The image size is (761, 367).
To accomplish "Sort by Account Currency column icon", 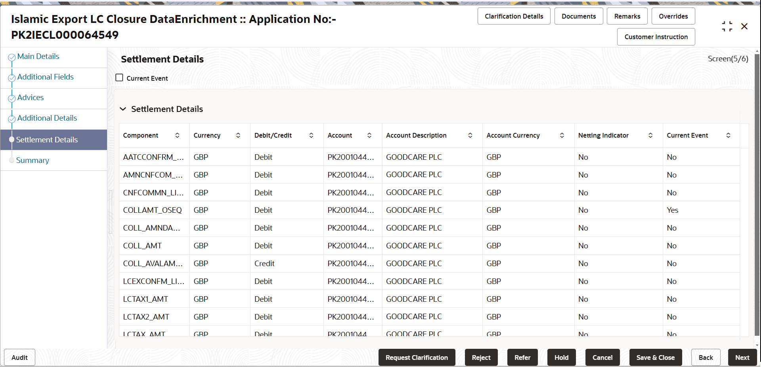I will pos(562,135).
